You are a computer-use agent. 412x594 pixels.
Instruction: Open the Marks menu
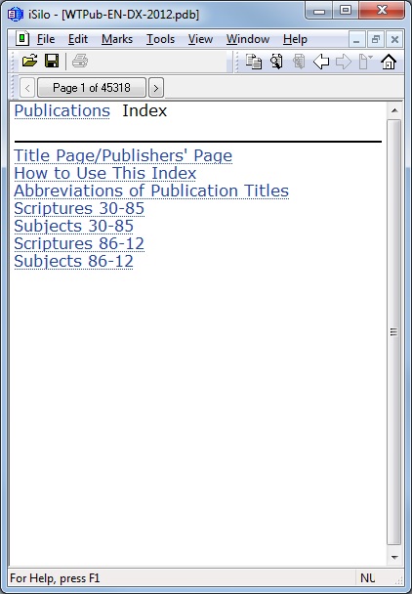[x=117, y=39]
